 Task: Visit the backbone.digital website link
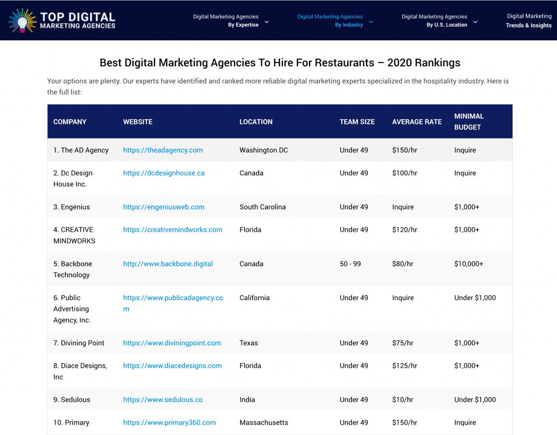tap(168, 264)
